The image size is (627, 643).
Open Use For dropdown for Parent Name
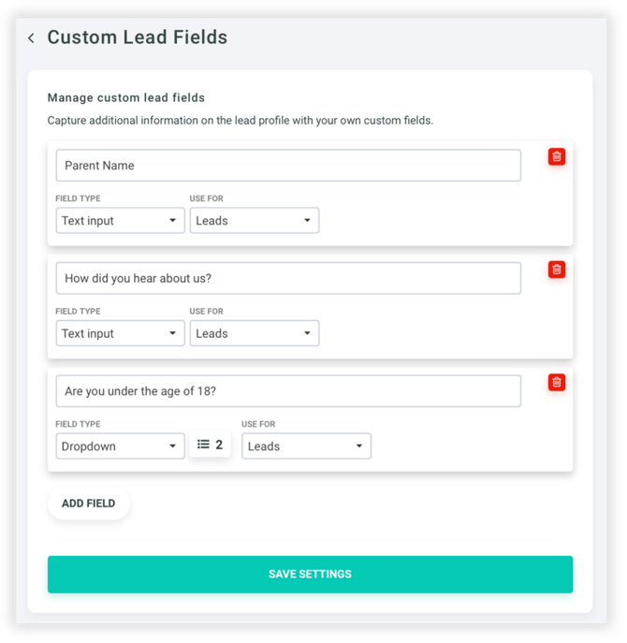[254, 221]
